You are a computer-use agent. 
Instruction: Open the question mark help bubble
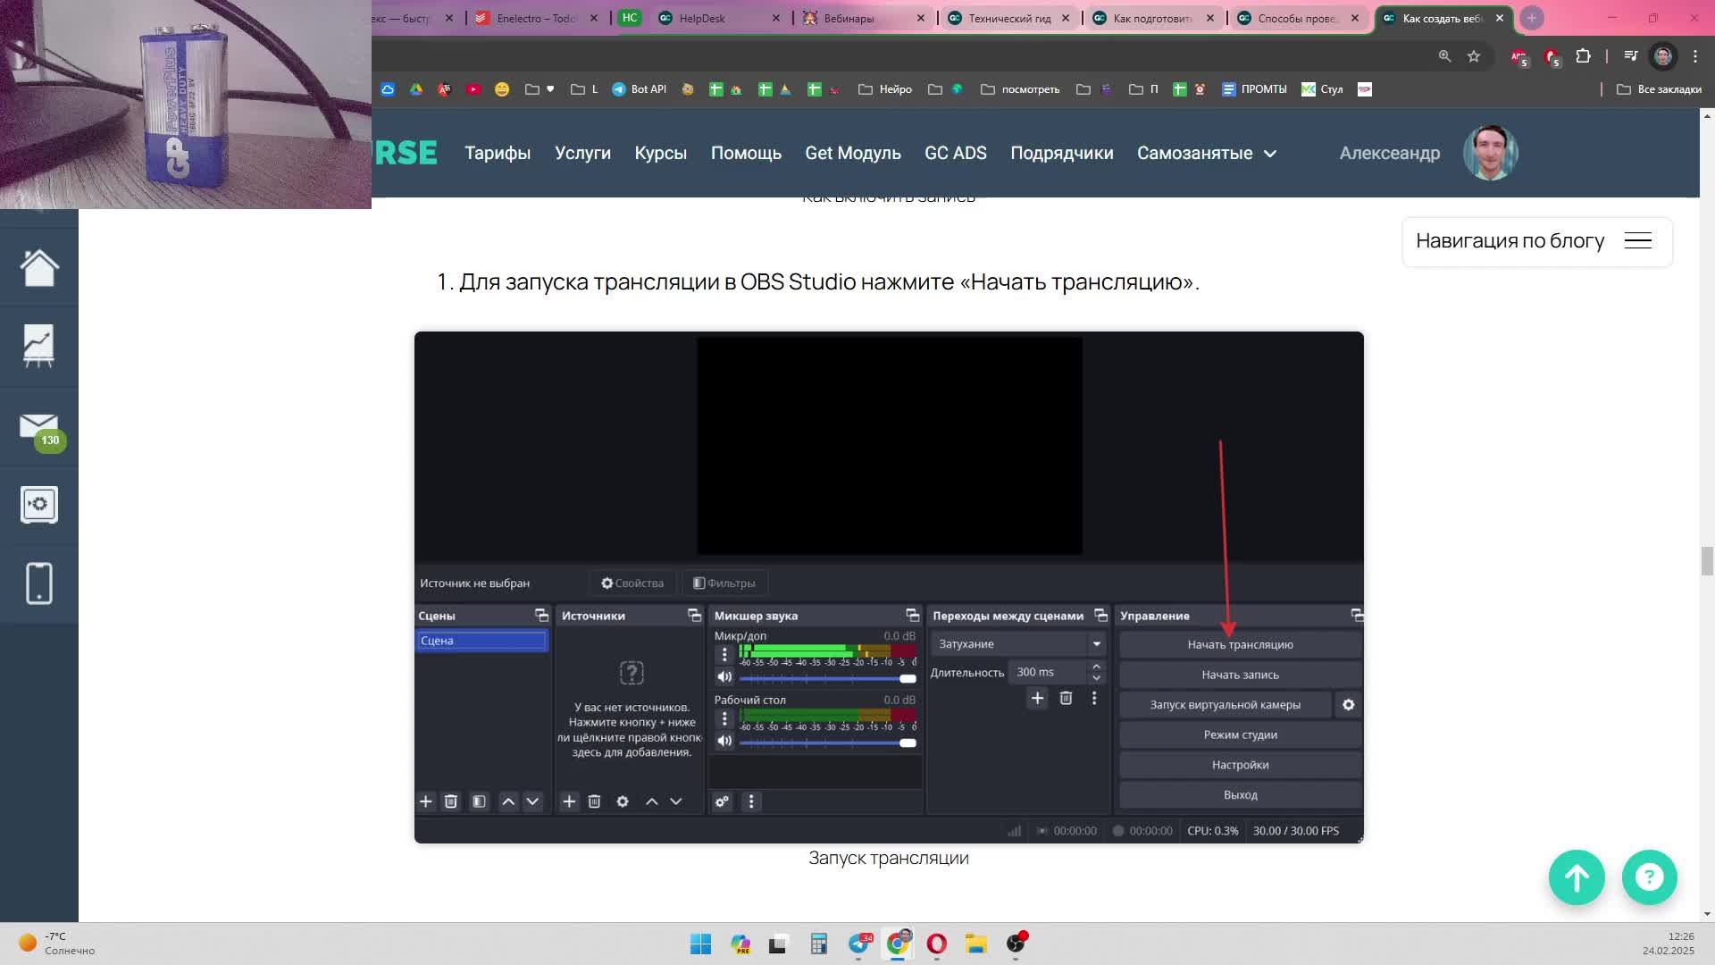[x=1649, y=877]
